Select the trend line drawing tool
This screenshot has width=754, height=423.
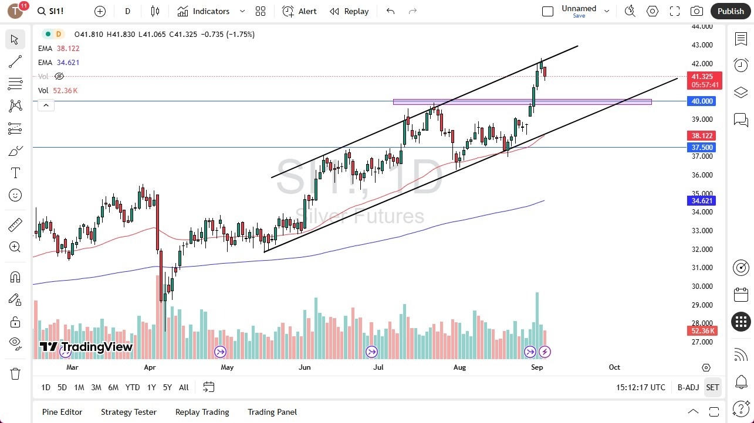click(15, 62)
